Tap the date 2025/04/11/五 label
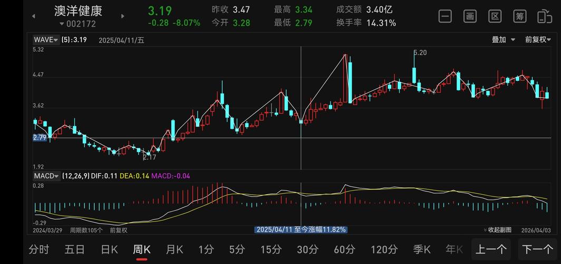The width and height of the screenshot is (561, 264). tap(121, 40)
